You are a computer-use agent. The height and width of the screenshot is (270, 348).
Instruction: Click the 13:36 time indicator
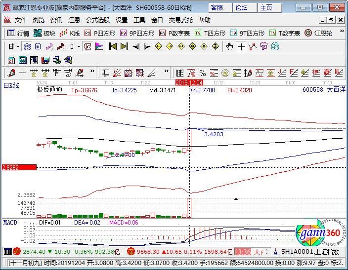click(x=243, y=252)
